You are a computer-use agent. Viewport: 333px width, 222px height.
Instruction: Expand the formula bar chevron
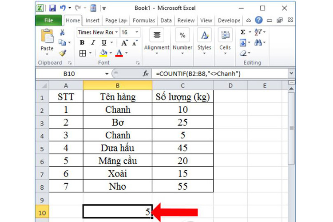[291, 73]
